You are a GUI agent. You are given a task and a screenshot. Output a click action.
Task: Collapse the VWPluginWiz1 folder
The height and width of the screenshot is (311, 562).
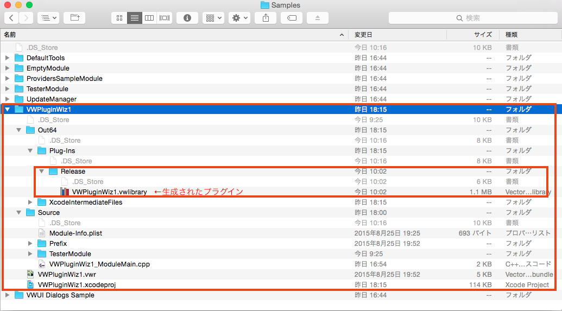point(7,109)
